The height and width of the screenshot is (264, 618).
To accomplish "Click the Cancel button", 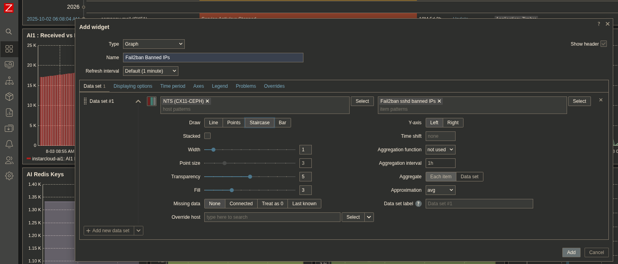I will click(596, 252).
